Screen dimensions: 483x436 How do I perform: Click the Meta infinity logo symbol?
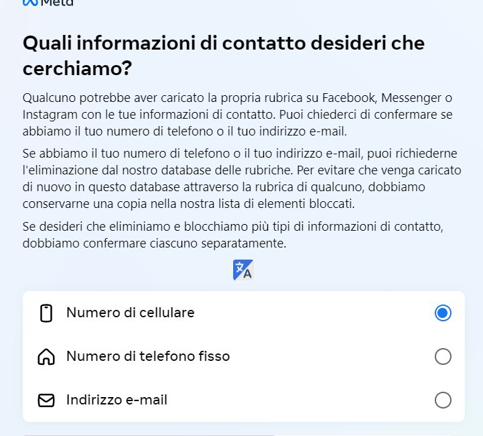pos(30,3)
